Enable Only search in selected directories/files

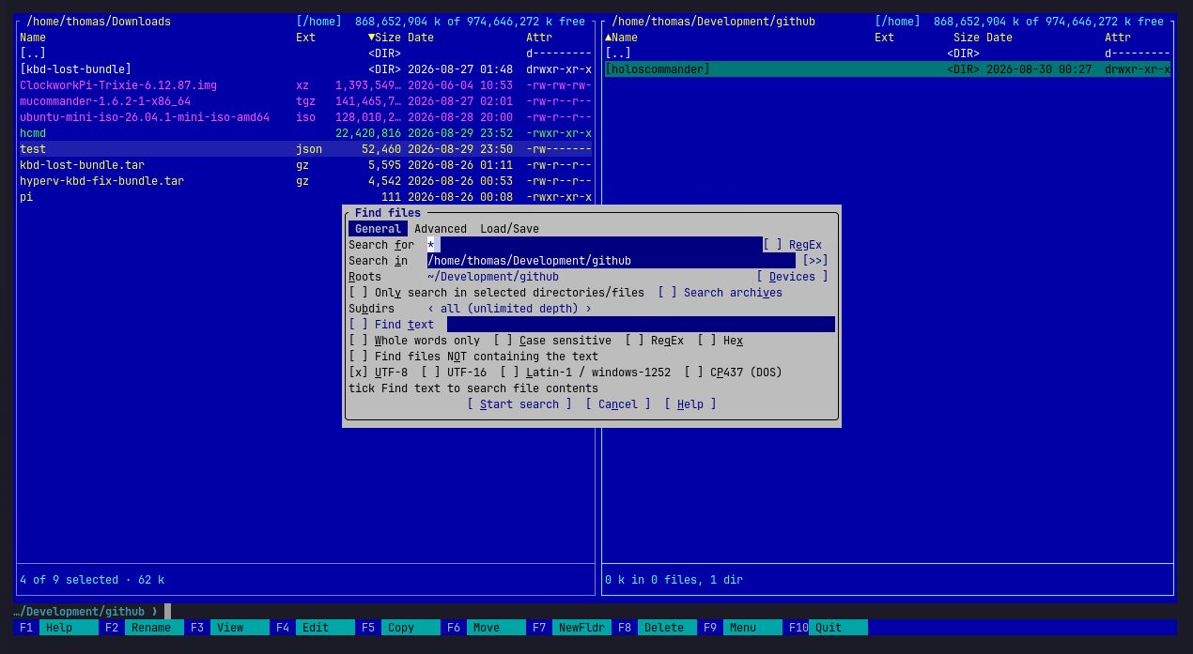(496, 293)
